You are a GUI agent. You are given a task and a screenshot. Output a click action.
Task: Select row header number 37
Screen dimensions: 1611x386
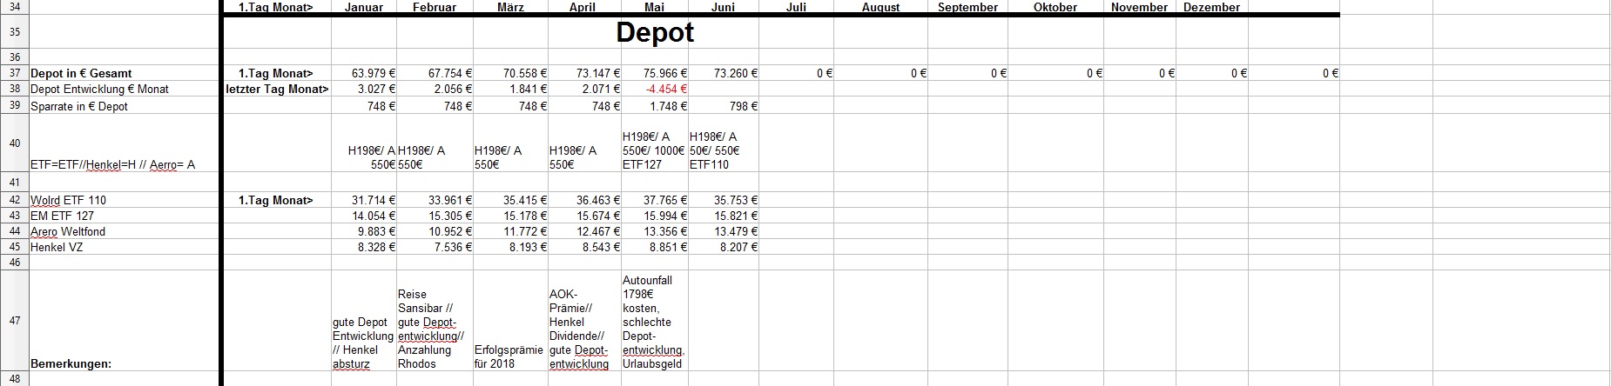(x=14, y=73)
